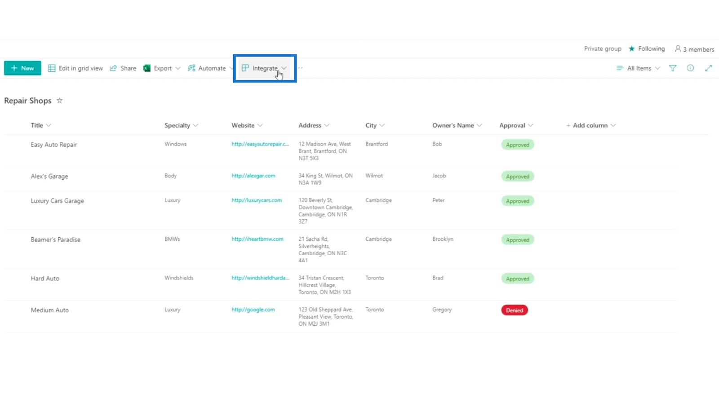Click the BMWs specialty cell
Screen dimensions: 719x403
coord(172,239)
